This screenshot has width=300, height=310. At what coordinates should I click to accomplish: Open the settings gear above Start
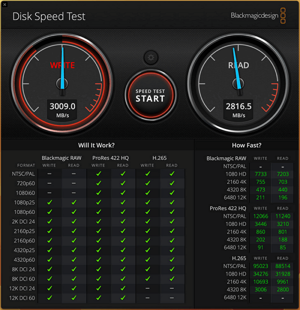point(150,57)
